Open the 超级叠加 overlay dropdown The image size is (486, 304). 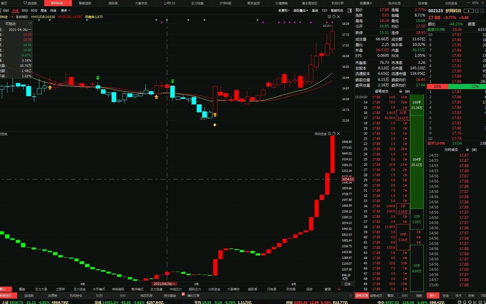point(301,10)
